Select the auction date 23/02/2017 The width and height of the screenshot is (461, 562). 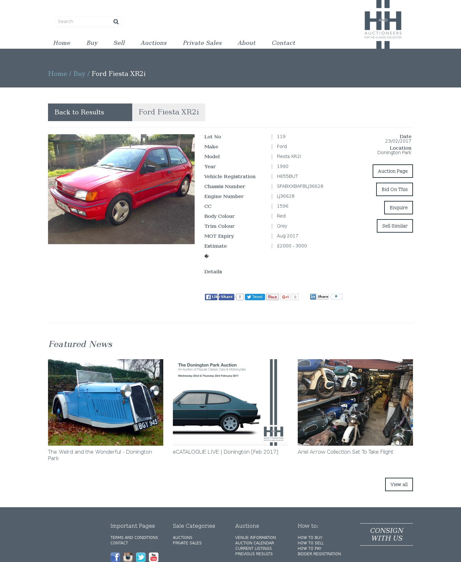398,141
